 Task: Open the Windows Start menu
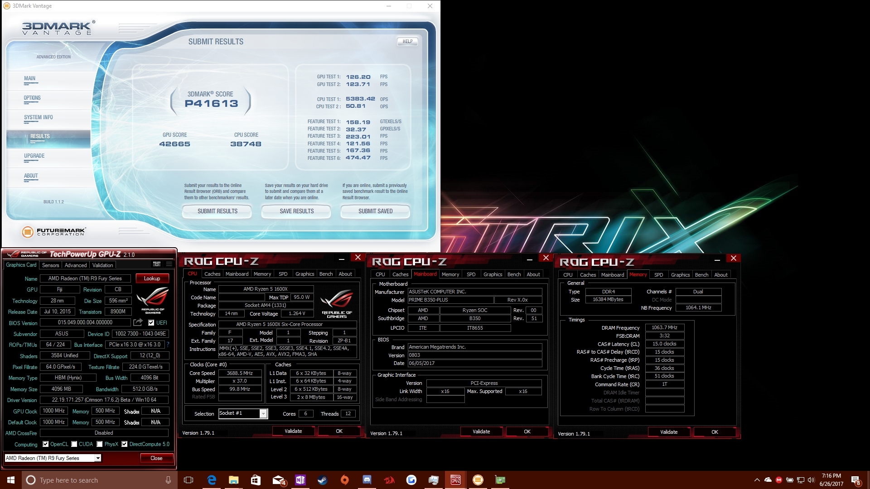11,480
